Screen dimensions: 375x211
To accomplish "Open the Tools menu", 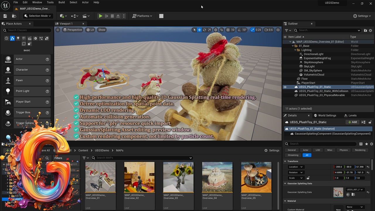I will (x=50, y=2).
